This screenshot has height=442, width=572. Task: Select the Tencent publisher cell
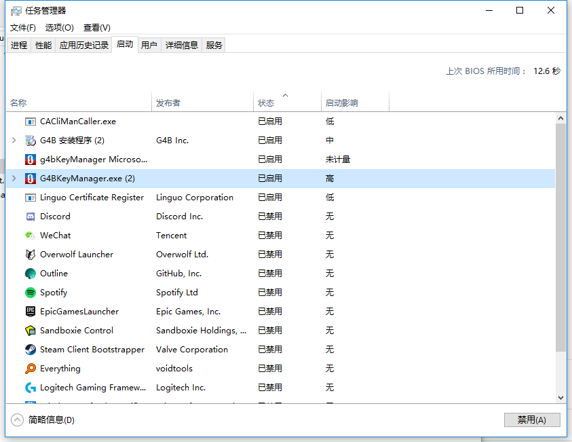pyautogui.click(x=172, y=236)
